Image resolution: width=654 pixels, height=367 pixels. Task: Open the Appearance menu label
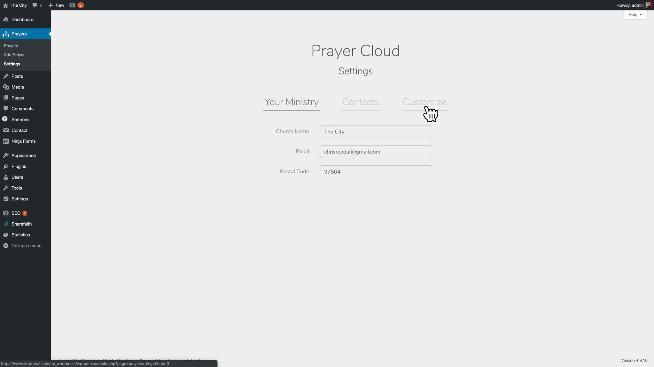24,155
